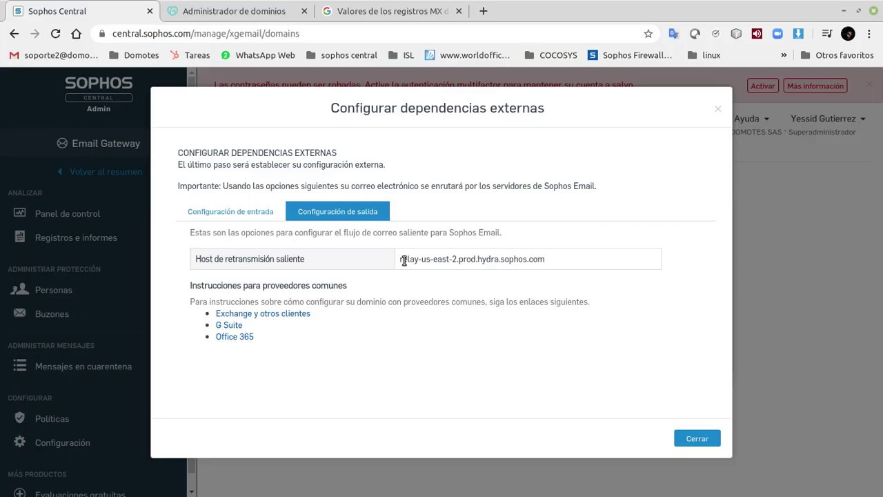Viewport: 883px width, 497px height.
Task: Click the blue download extension icon
Action: tap(798, 33)
